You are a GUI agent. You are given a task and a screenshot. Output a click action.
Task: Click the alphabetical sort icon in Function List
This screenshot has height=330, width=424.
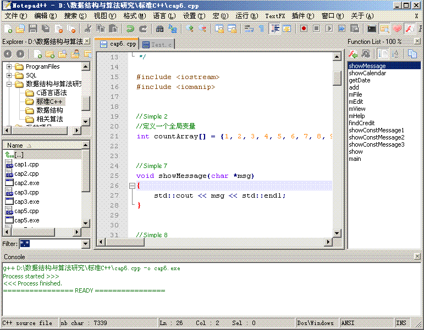[395, 54]
